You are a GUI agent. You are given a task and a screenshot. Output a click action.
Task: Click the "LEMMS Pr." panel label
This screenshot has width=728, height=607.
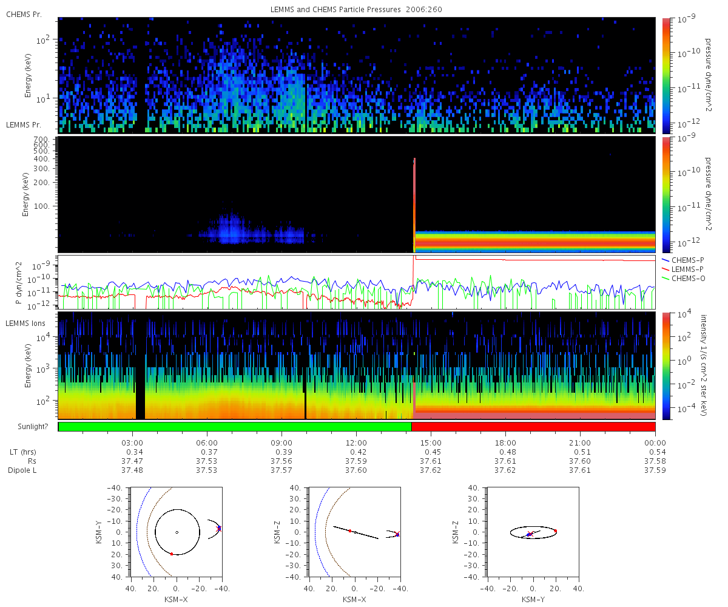pos(24,124)
